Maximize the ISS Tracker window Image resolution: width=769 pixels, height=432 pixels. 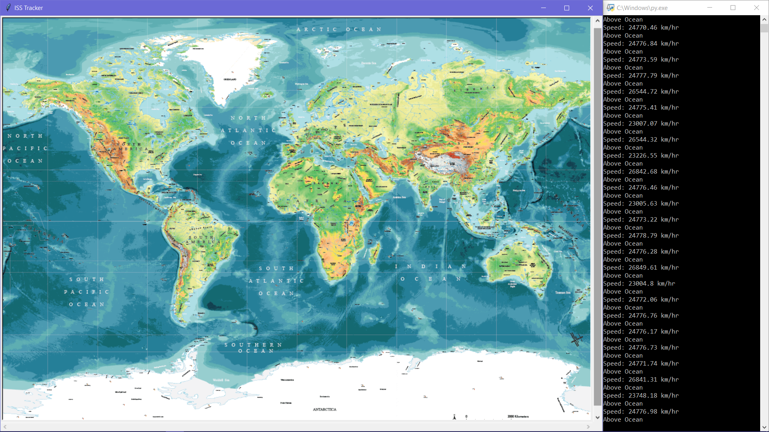(x=566, y=8)
